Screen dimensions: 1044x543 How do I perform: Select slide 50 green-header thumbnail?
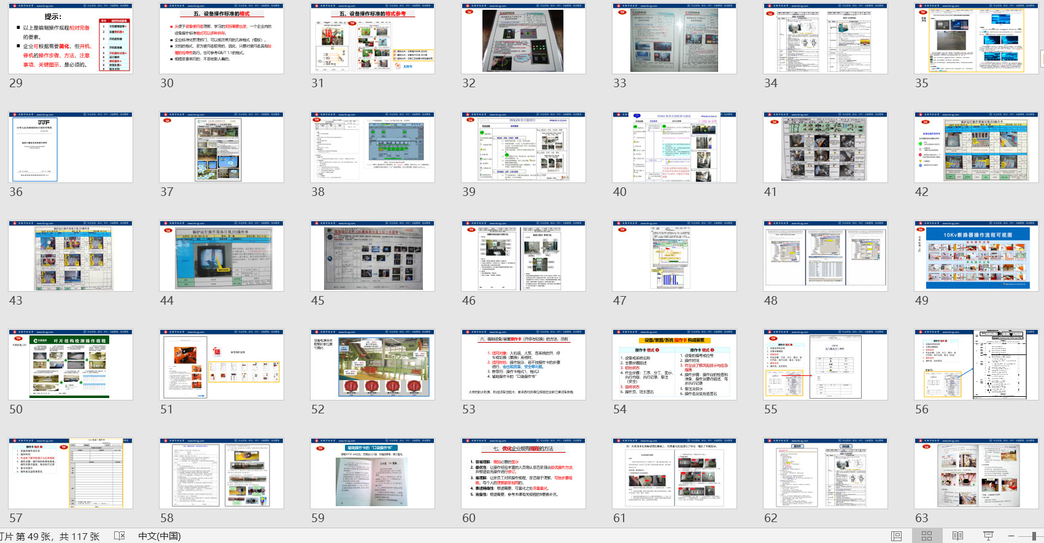(71, 364)
